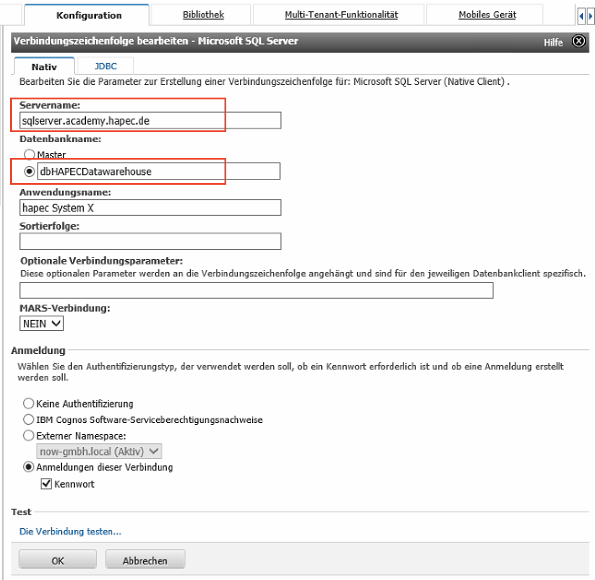Click Die Verbindung testen link

pos(70,532)
